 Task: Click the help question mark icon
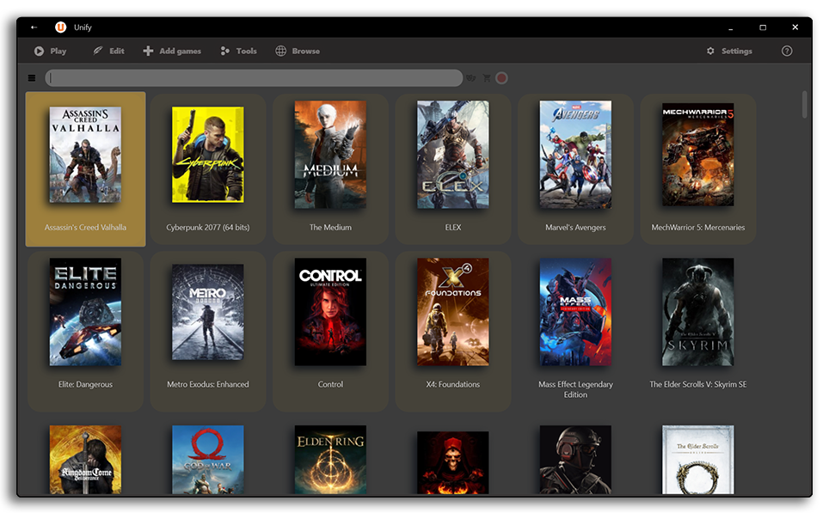tap(787, 52)
